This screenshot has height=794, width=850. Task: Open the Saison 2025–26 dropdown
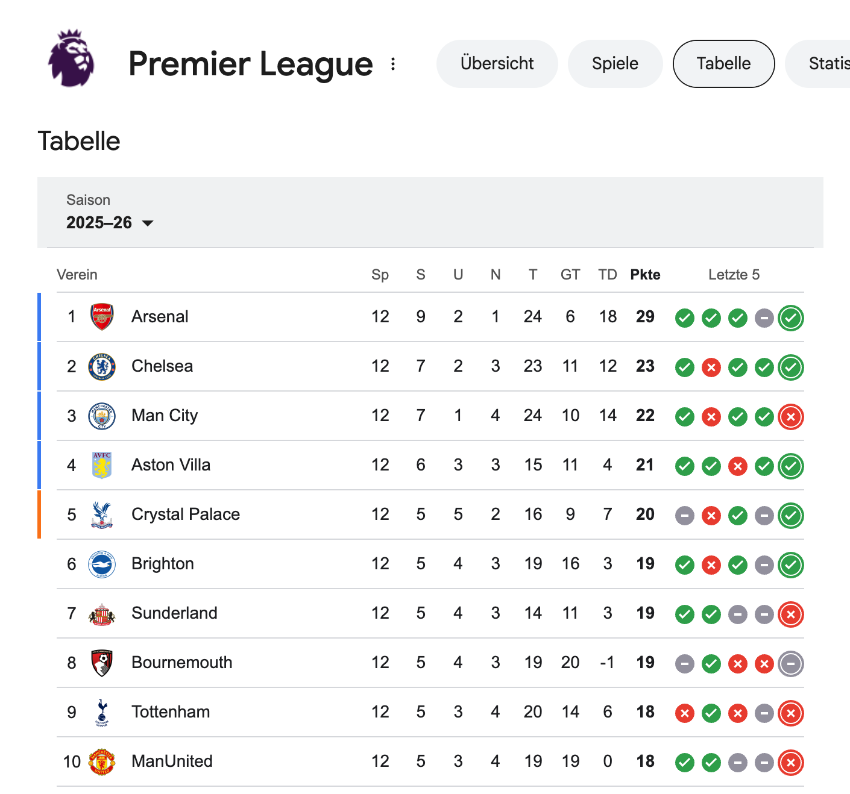pos(110,223)
